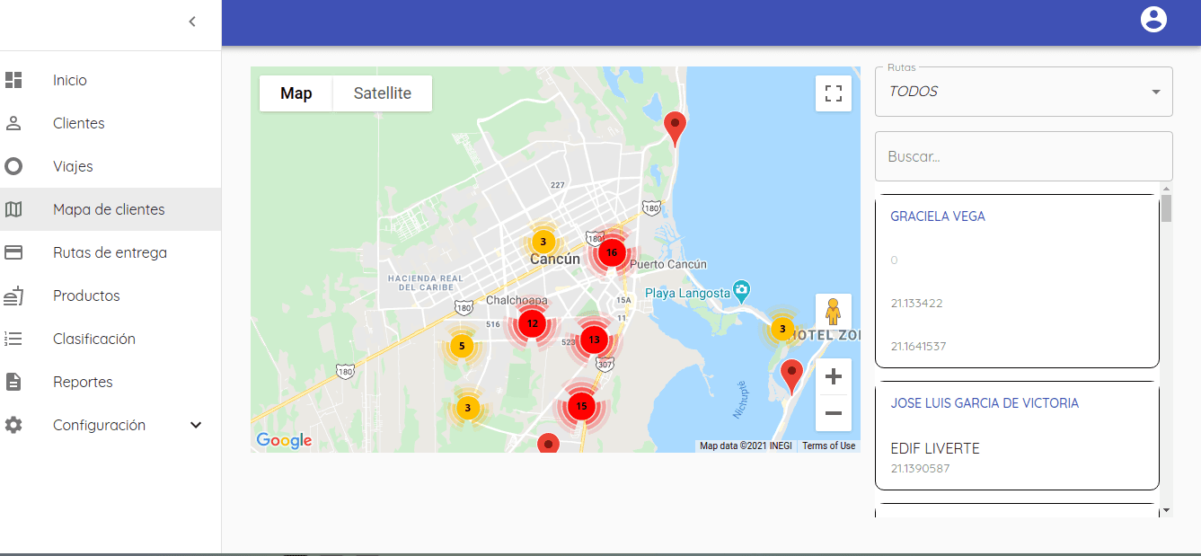This screenshot has height=556, width=1201.
Task: Open Rutas de entrega menu item
Action: 110,252
